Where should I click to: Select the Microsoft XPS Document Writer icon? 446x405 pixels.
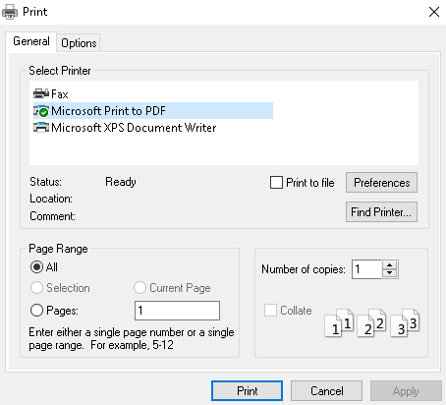tap(41, 128)
